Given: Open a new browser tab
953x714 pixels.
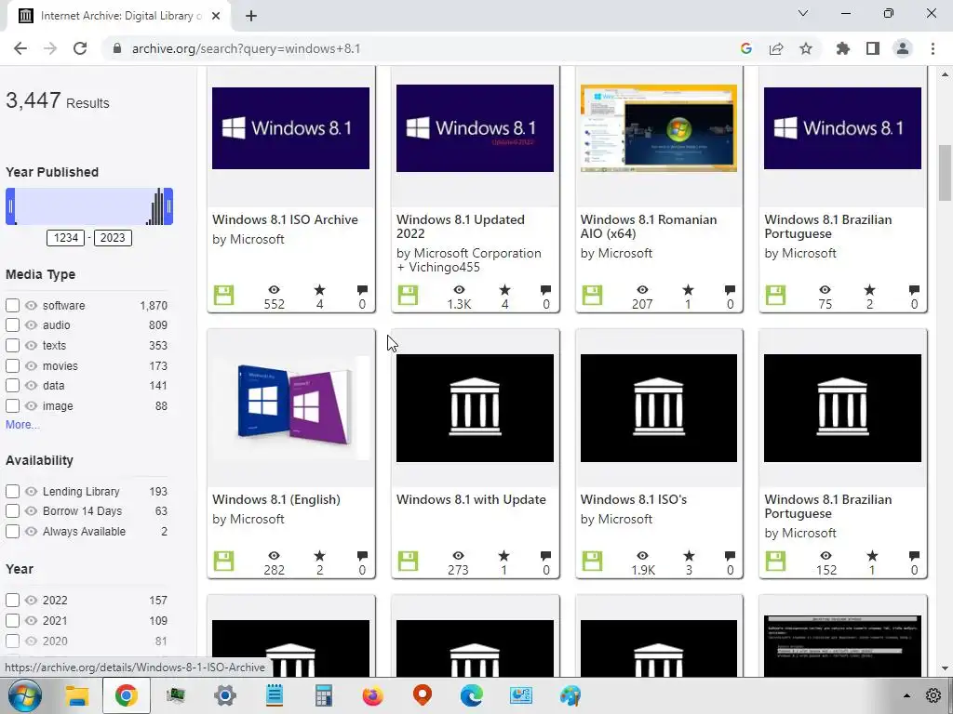Looking at the screenshot, I should coord(251,16).
